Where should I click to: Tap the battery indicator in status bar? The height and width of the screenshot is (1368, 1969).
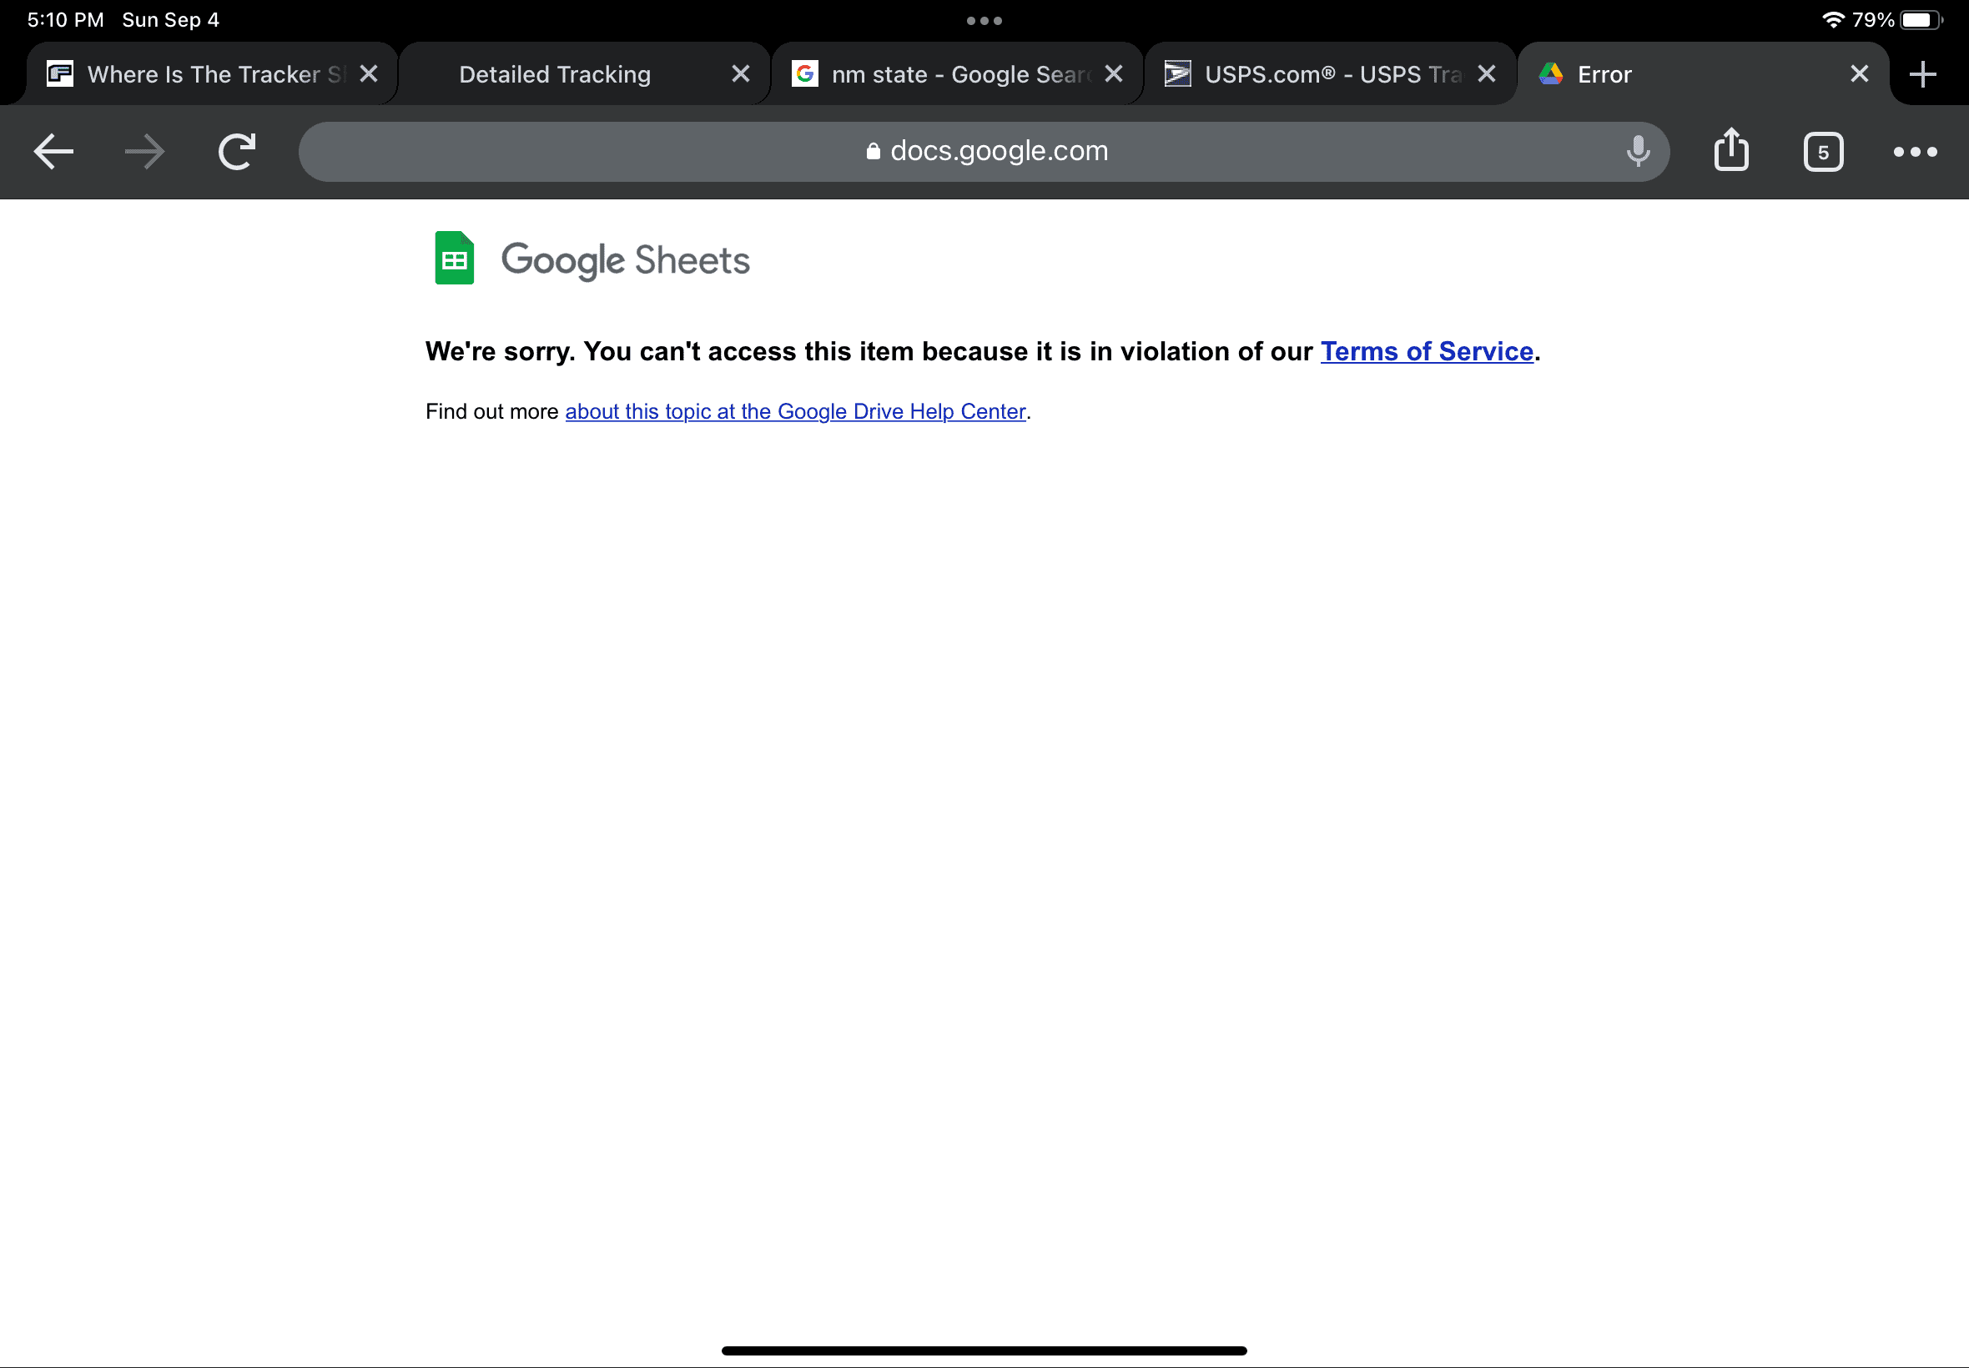1921,20
